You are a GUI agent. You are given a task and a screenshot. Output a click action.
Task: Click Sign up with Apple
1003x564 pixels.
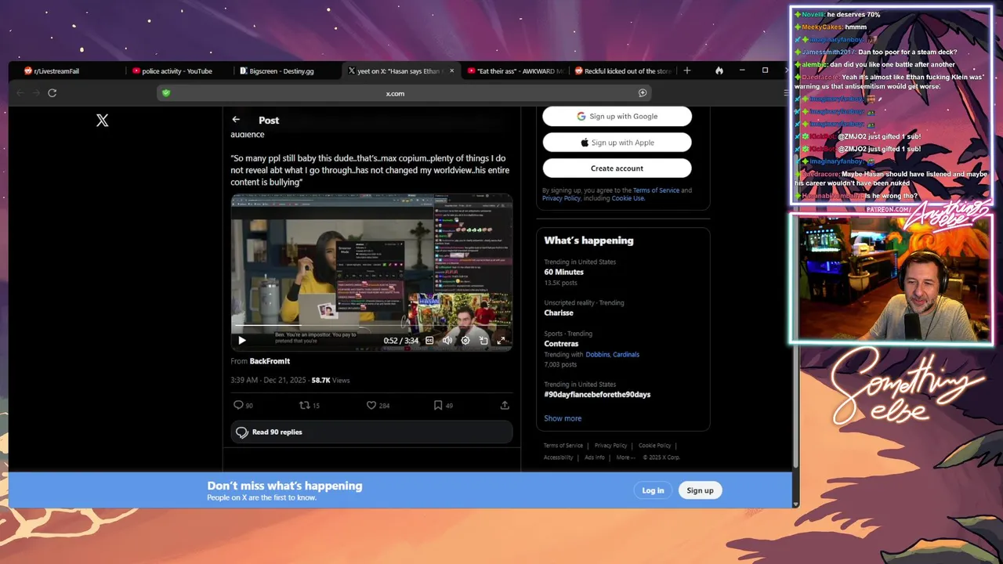click(x=617, y=143)
